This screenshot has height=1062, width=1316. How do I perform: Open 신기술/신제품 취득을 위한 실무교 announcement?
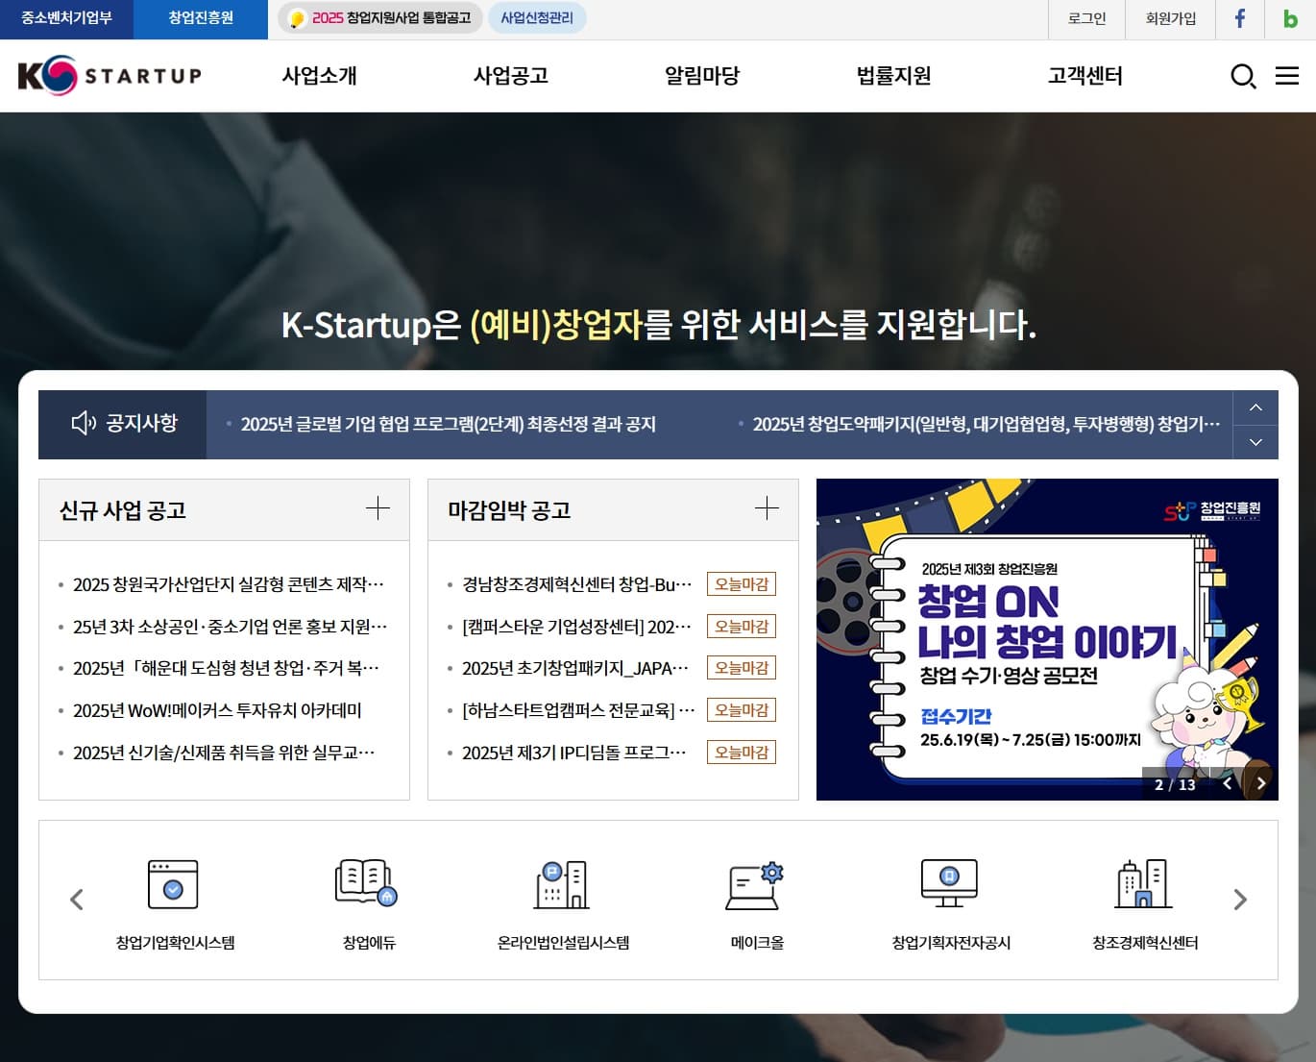pyautogui.click(x=224, y=753)
